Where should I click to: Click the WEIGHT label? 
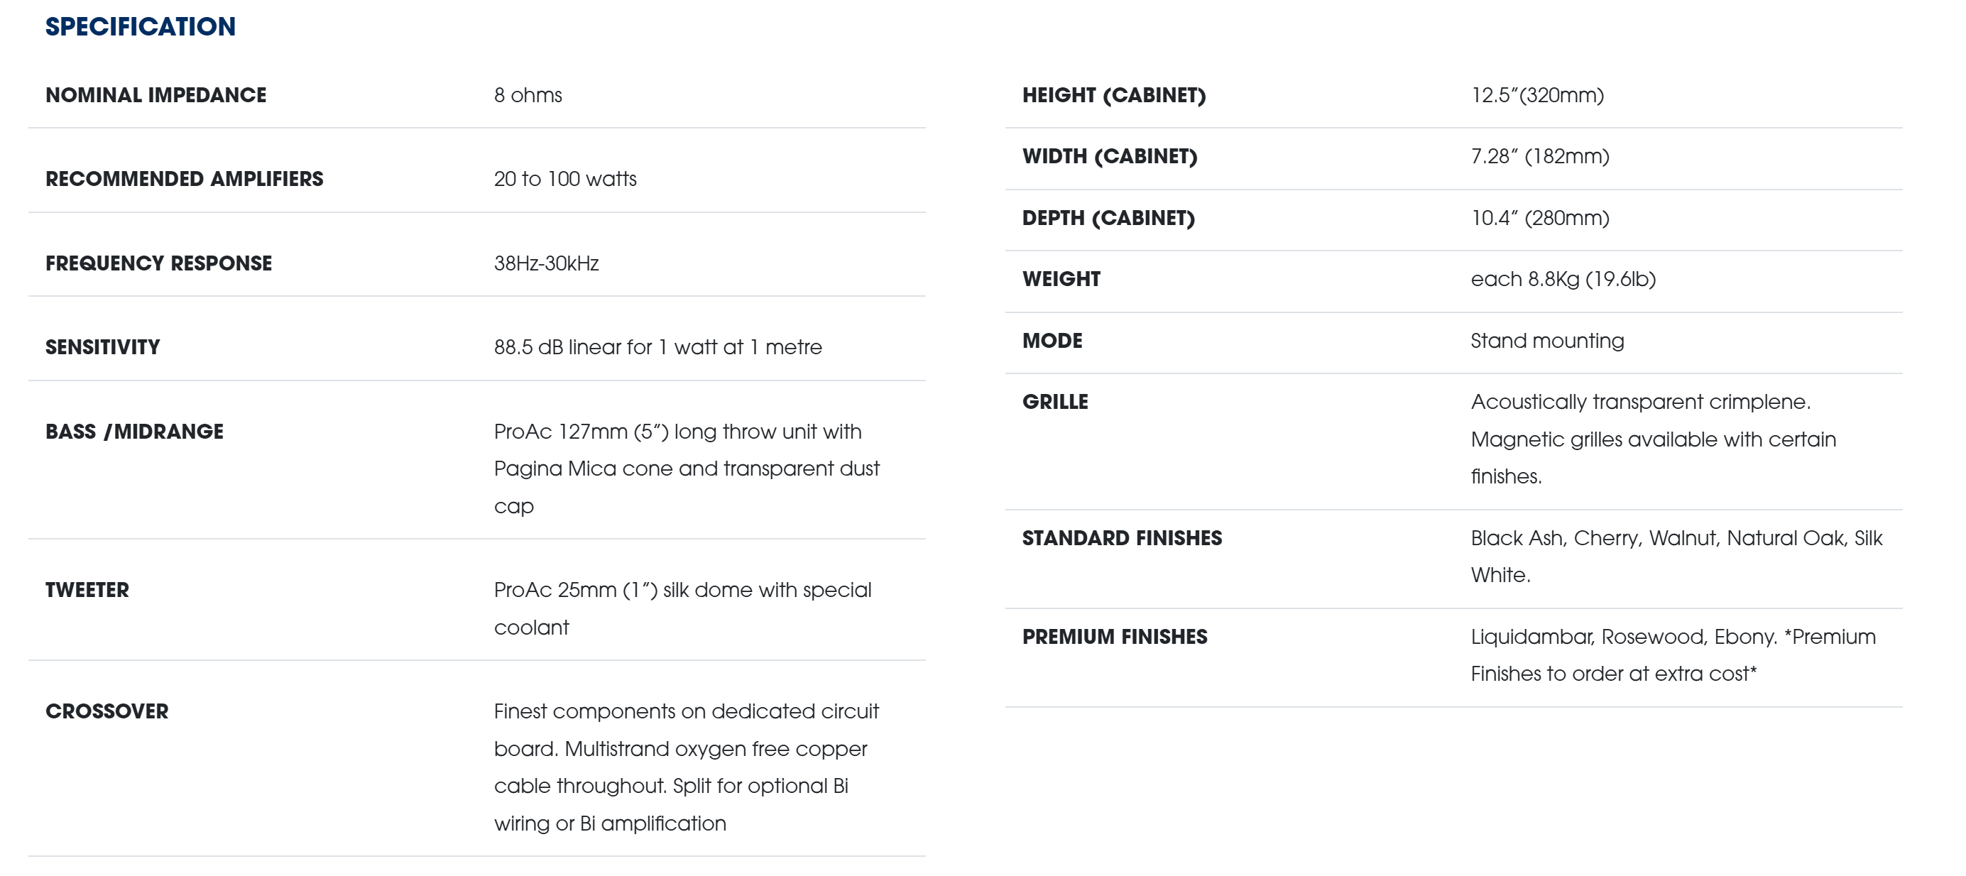pyautogui.click(x=1061, y=279)
